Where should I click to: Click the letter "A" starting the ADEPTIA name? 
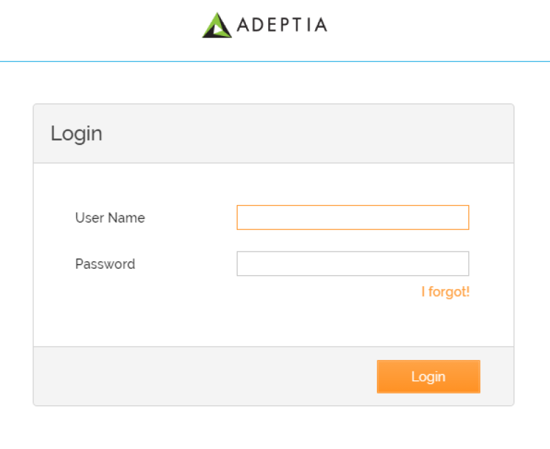pyautogui.click(x=243, y=26)
